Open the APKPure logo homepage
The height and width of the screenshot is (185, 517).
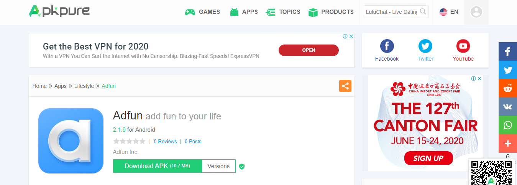(59, 11)
